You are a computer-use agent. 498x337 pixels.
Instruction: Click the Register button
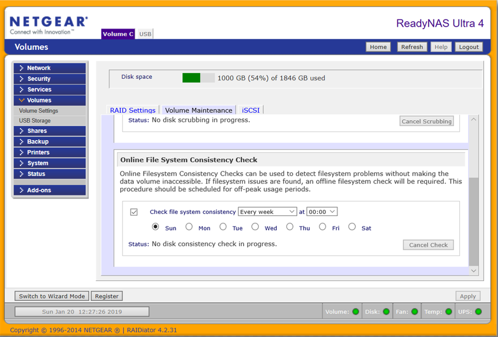coord(107,296)
